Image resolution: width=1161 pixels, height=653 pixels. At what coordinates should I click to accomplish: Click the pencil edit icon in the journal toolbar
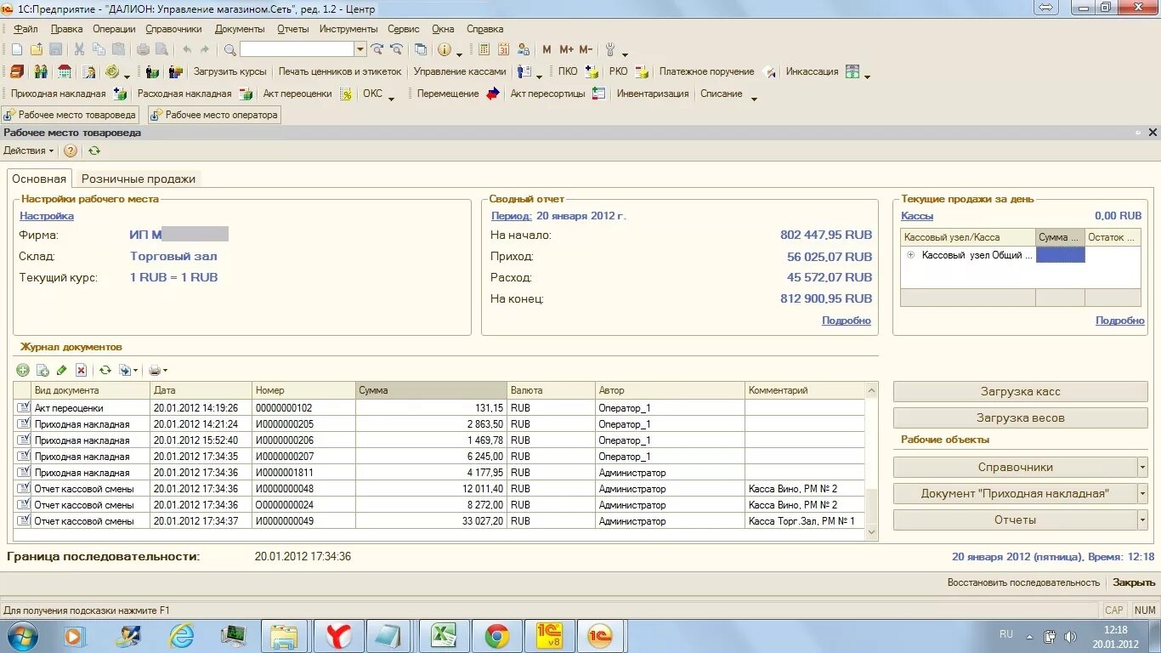pos(61,370)
